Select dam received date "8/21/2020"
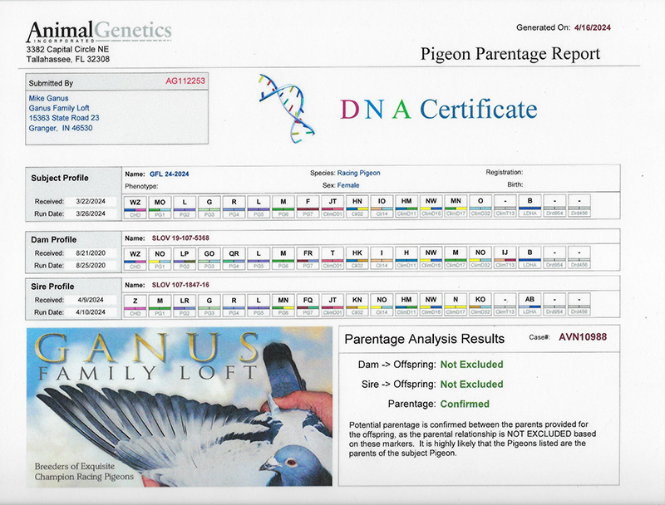 click(91, 253)
